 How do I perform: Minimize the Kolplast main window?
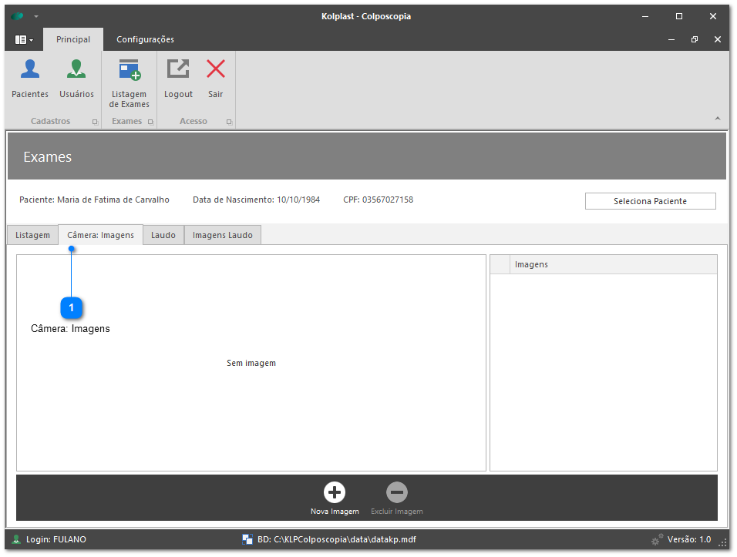[x=645, y=16]
